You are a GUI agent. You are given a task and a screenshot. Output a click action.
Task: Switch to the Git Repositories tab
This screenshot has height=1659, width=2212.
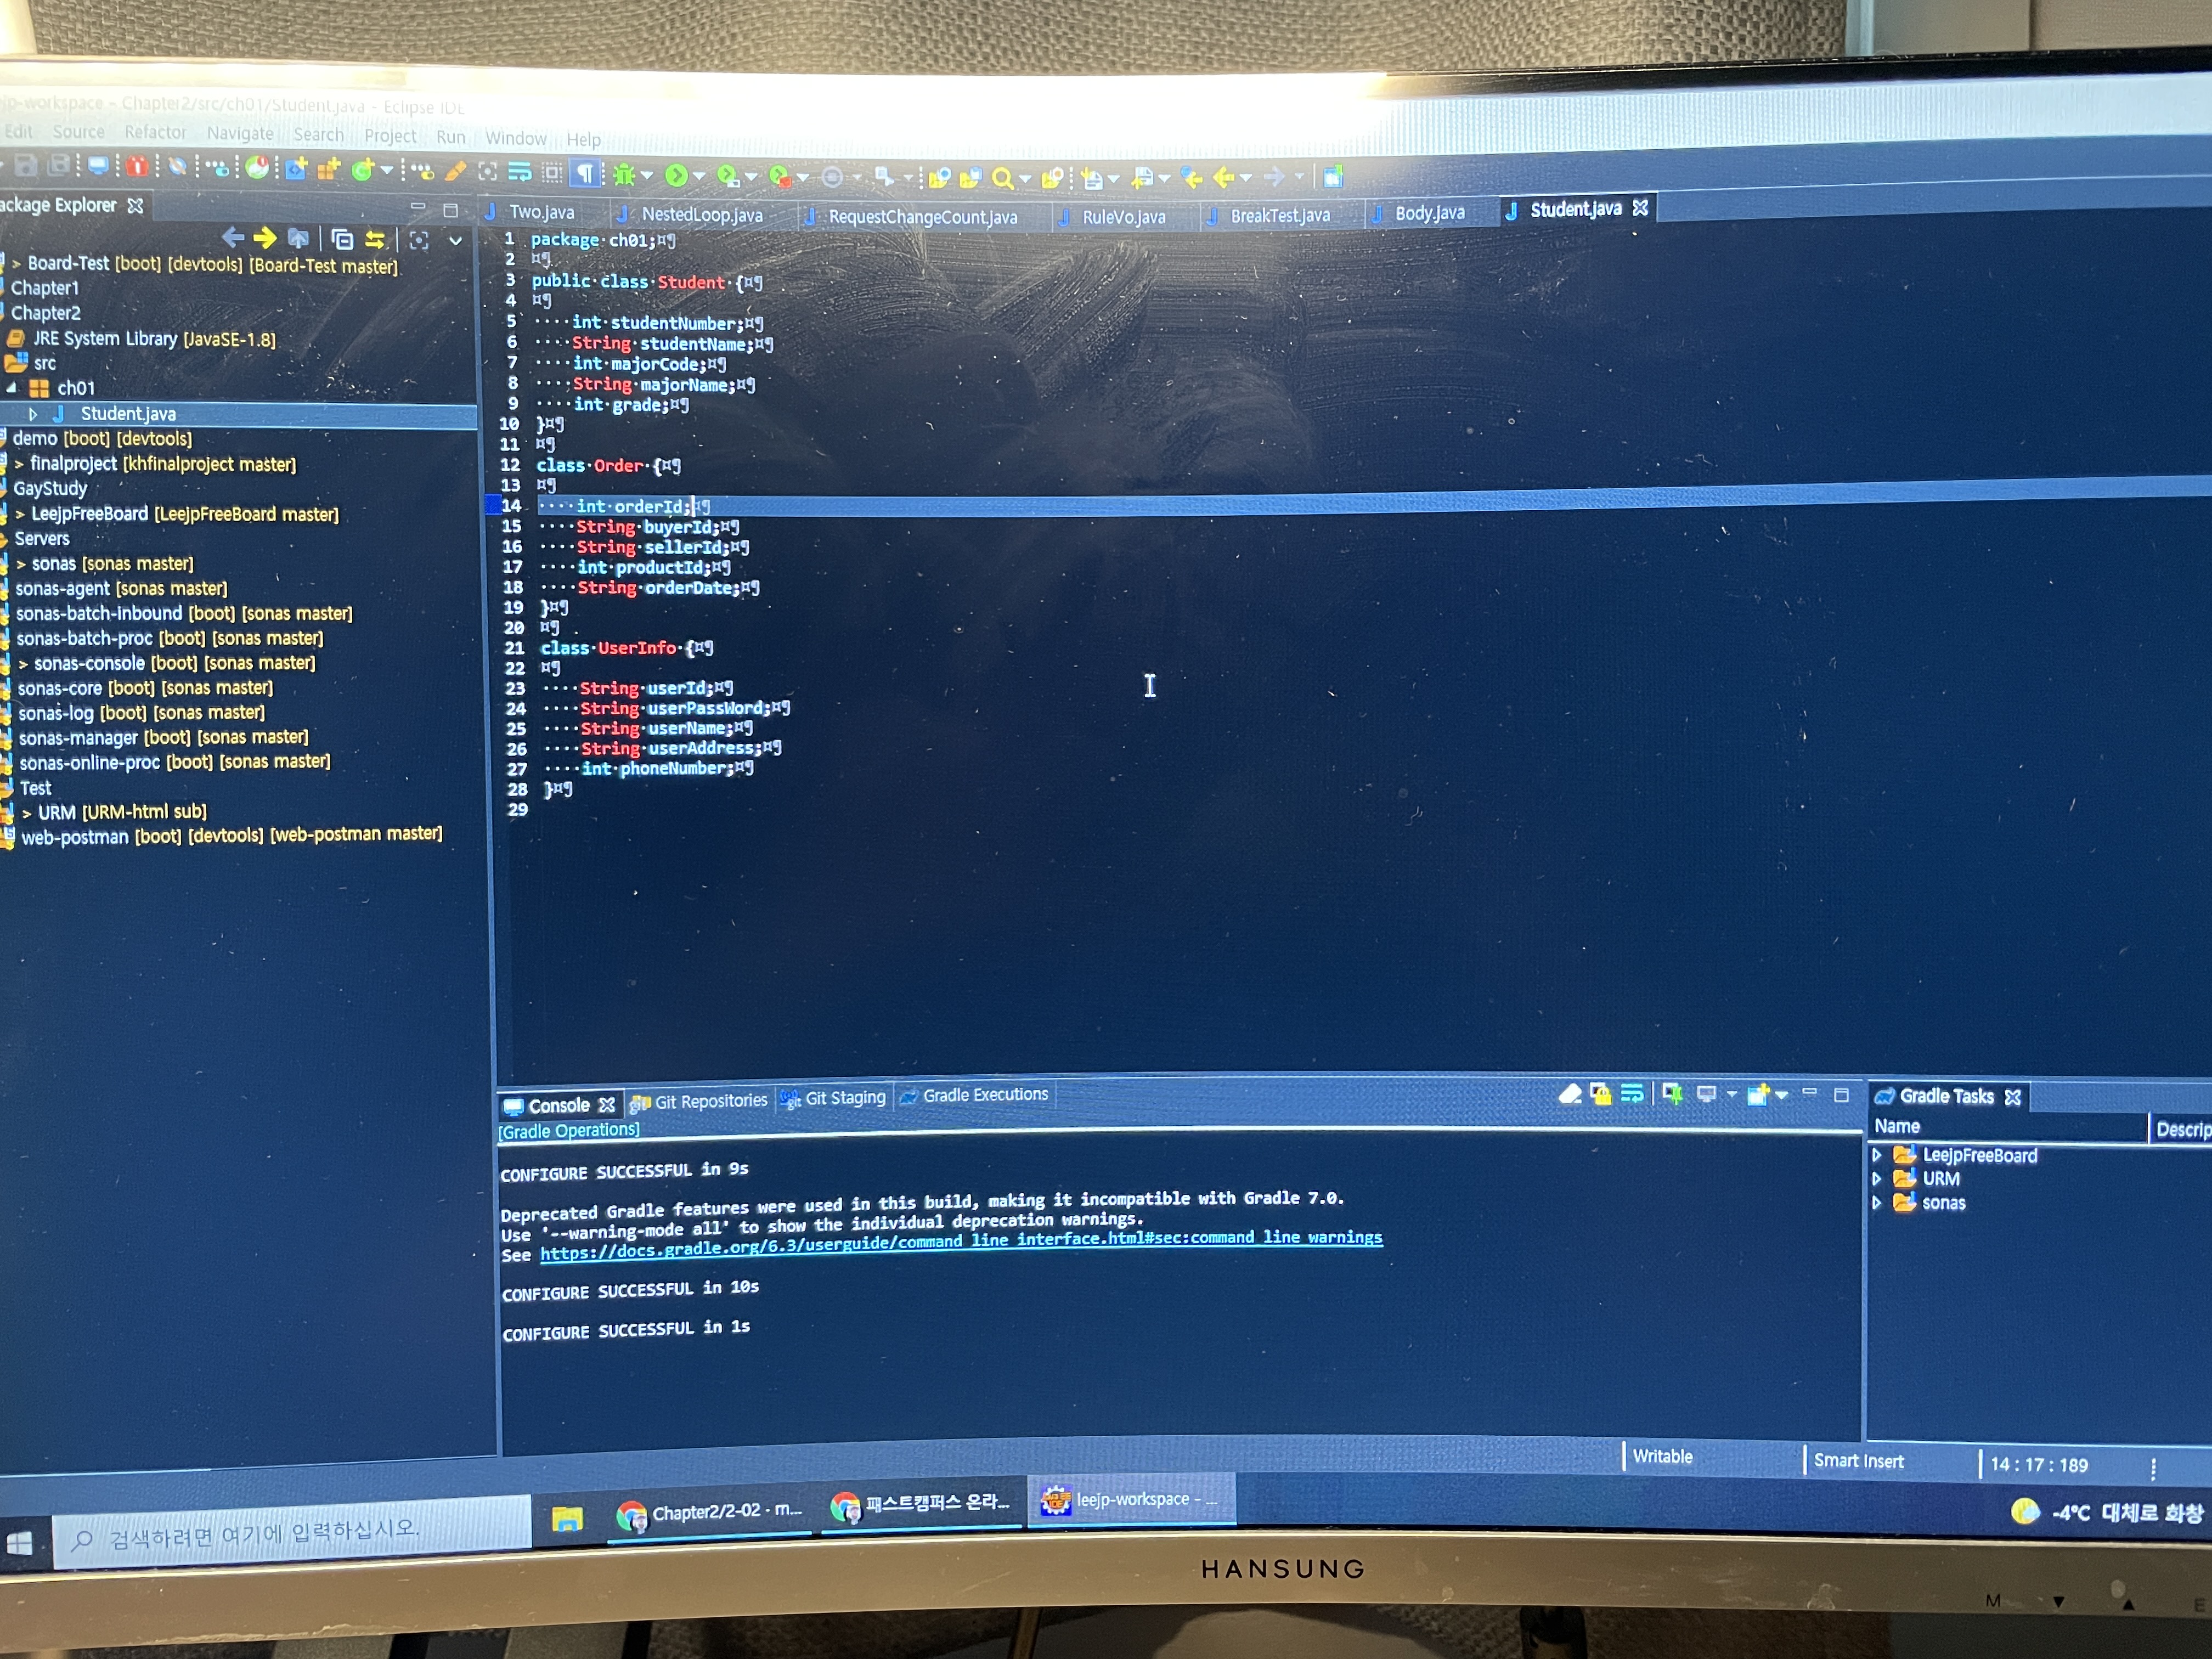click(699, 1101)
